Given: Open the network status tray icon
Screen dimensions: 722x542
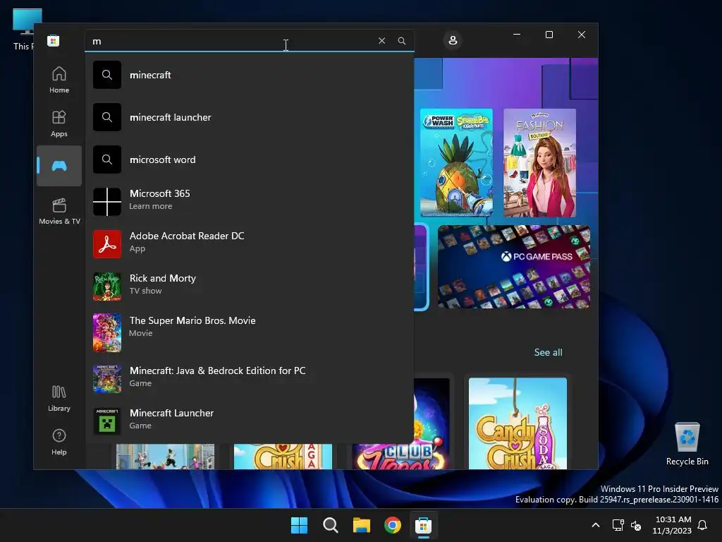Looking at the screenshot, I should tap(618, 525).
